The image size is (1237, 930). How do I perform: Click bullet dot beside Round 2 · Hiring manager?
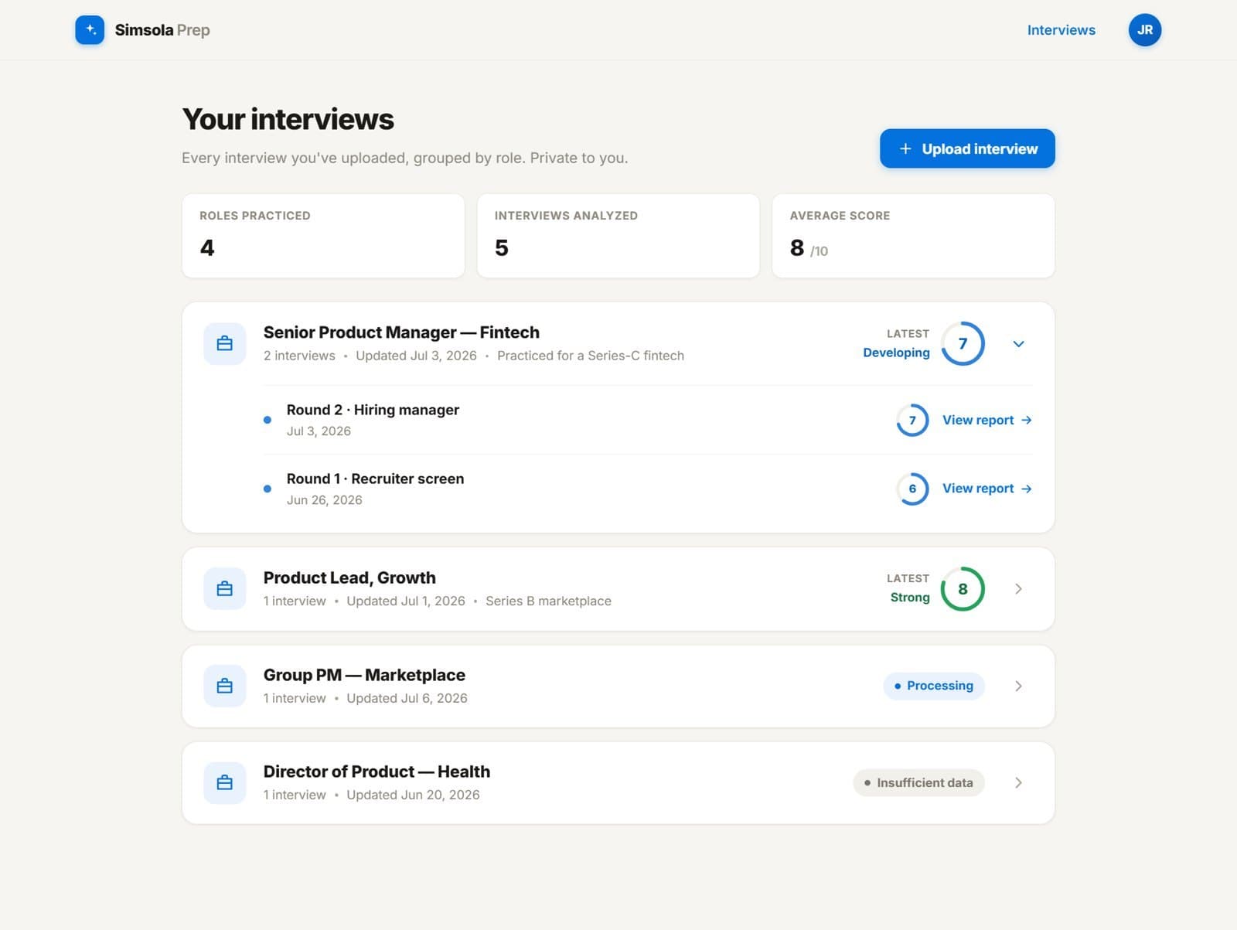coord(268,420)
